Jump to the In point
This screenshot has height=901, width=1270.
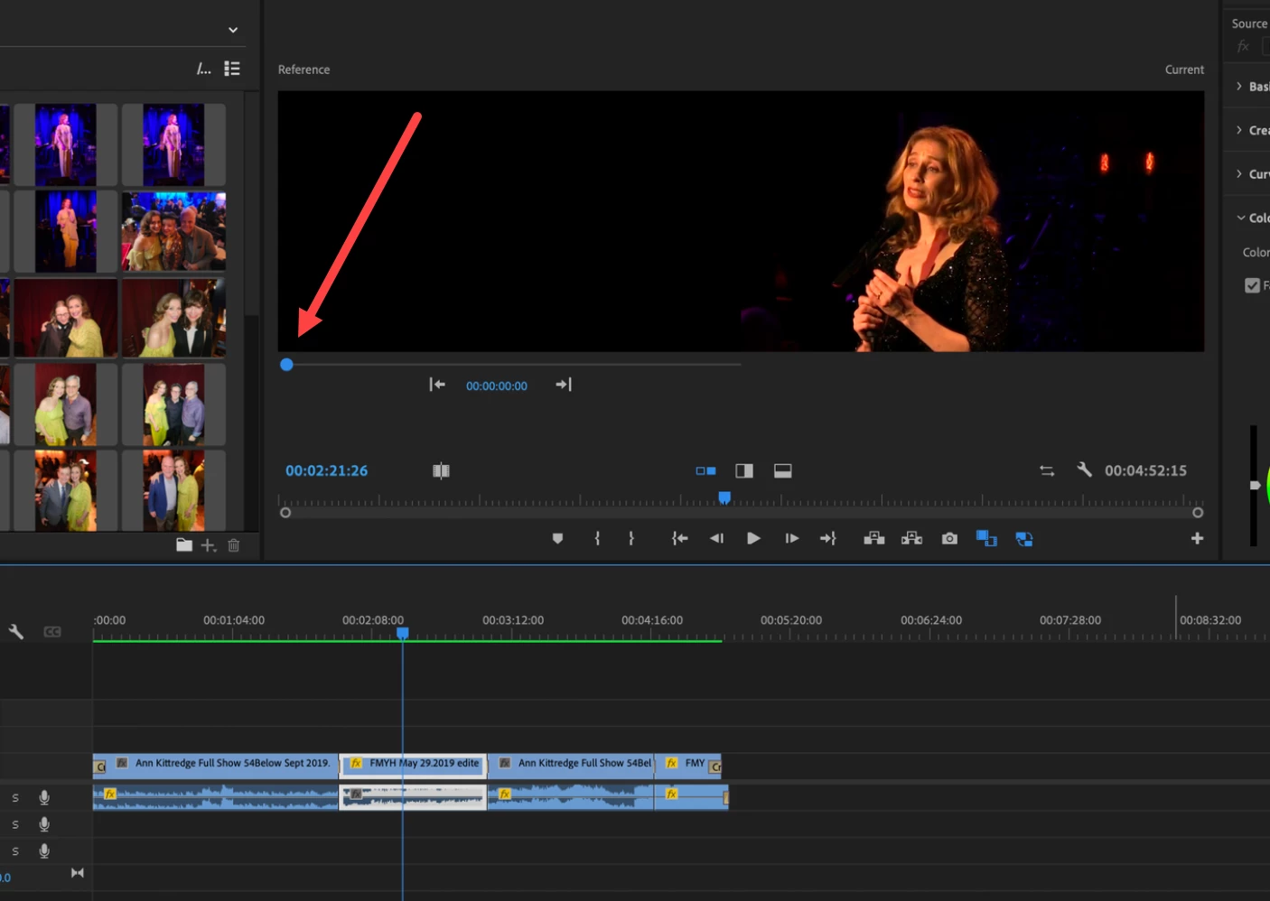679,538
